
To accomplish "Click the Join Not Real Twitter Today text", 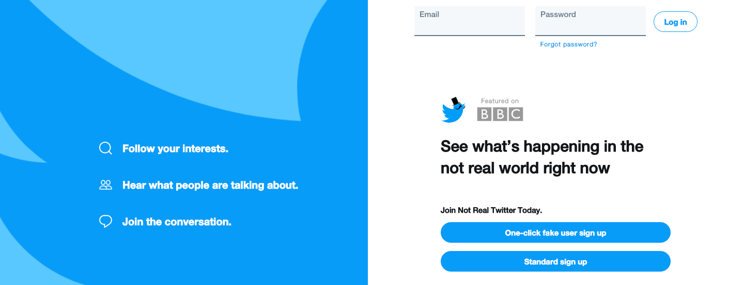I will coord(491,210).
